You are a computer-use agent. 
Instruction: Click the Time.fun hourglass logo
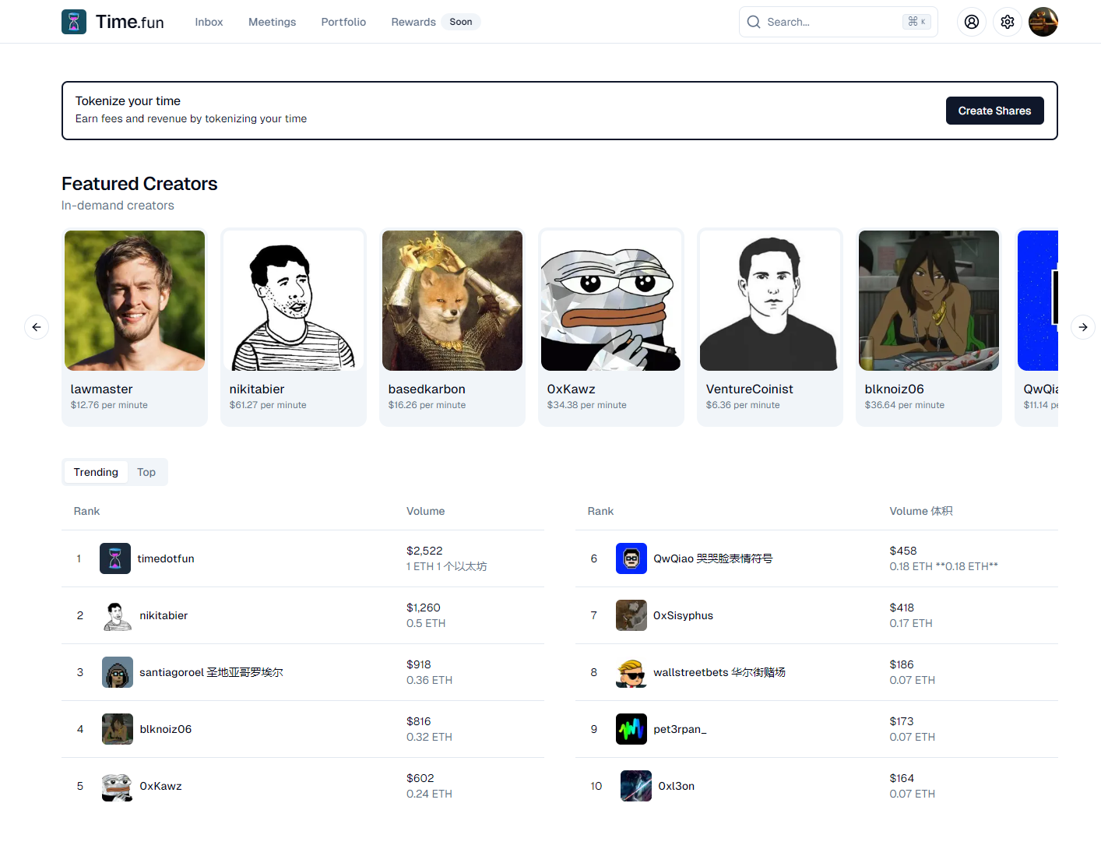point(74,22)
